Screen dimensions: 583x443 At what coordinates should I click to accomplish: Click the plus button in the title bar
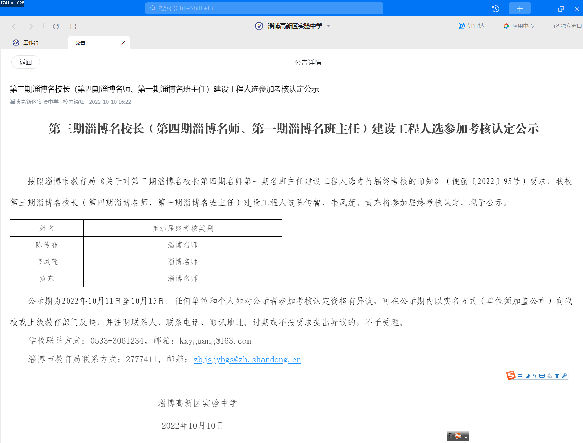[520, 8]
